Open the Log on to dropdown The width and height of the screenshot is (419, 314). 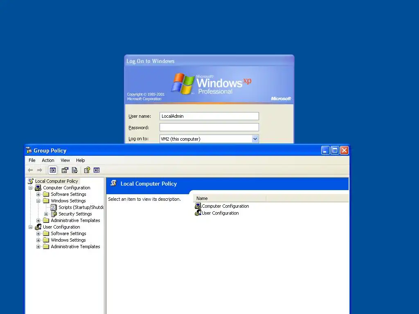pos(255,139)
